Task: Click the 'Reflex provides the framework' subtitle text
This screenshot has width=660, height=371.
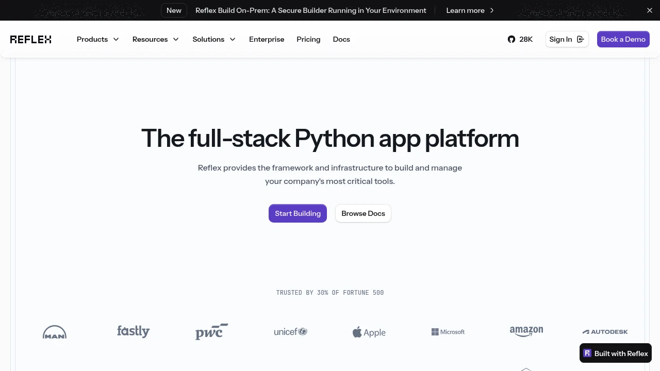Action: (330, 175)
